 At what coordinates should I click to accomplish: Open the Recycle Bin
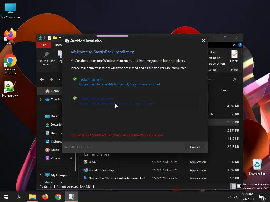click(x=257, y=167)
